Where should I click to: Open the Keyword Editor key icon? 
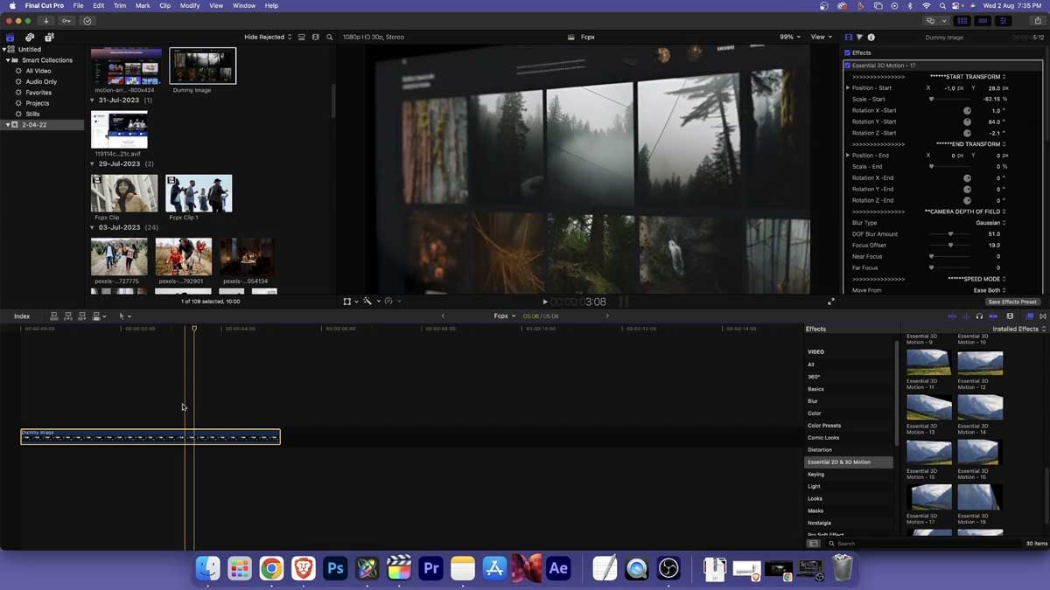66,21
